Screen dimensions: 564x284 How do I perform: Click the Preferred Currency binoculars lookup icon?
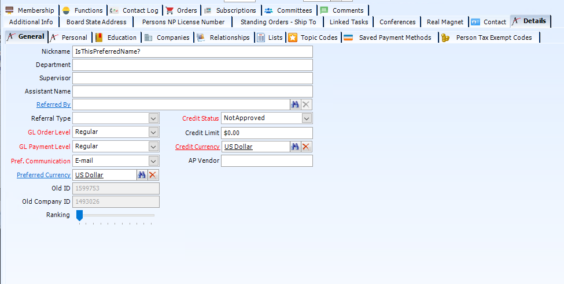tap(142, 175)
